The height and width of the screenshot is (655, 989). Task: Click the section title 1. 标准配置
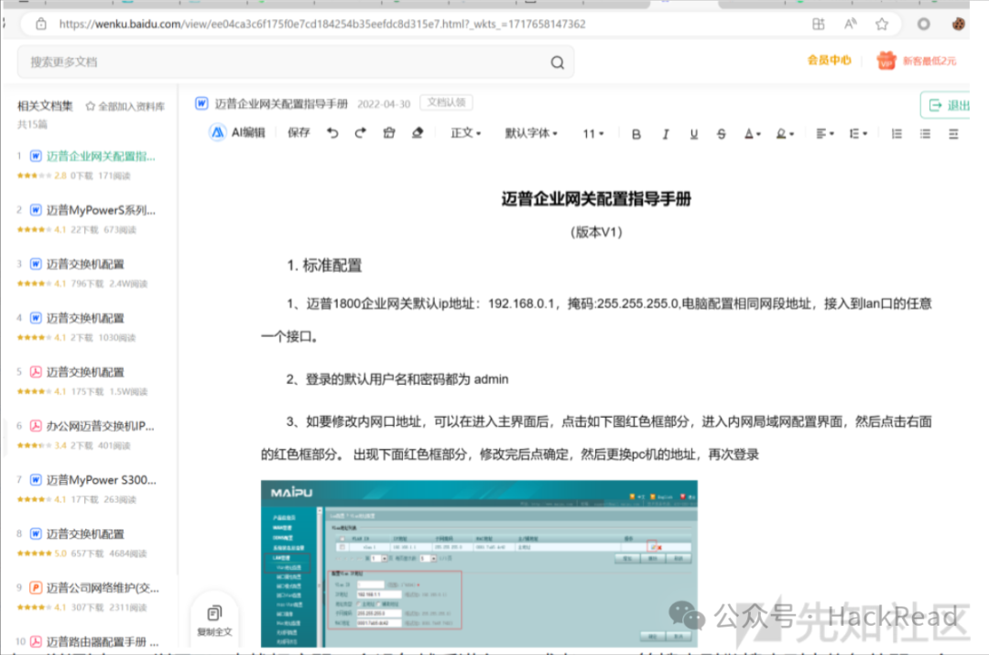coord(324,266)
